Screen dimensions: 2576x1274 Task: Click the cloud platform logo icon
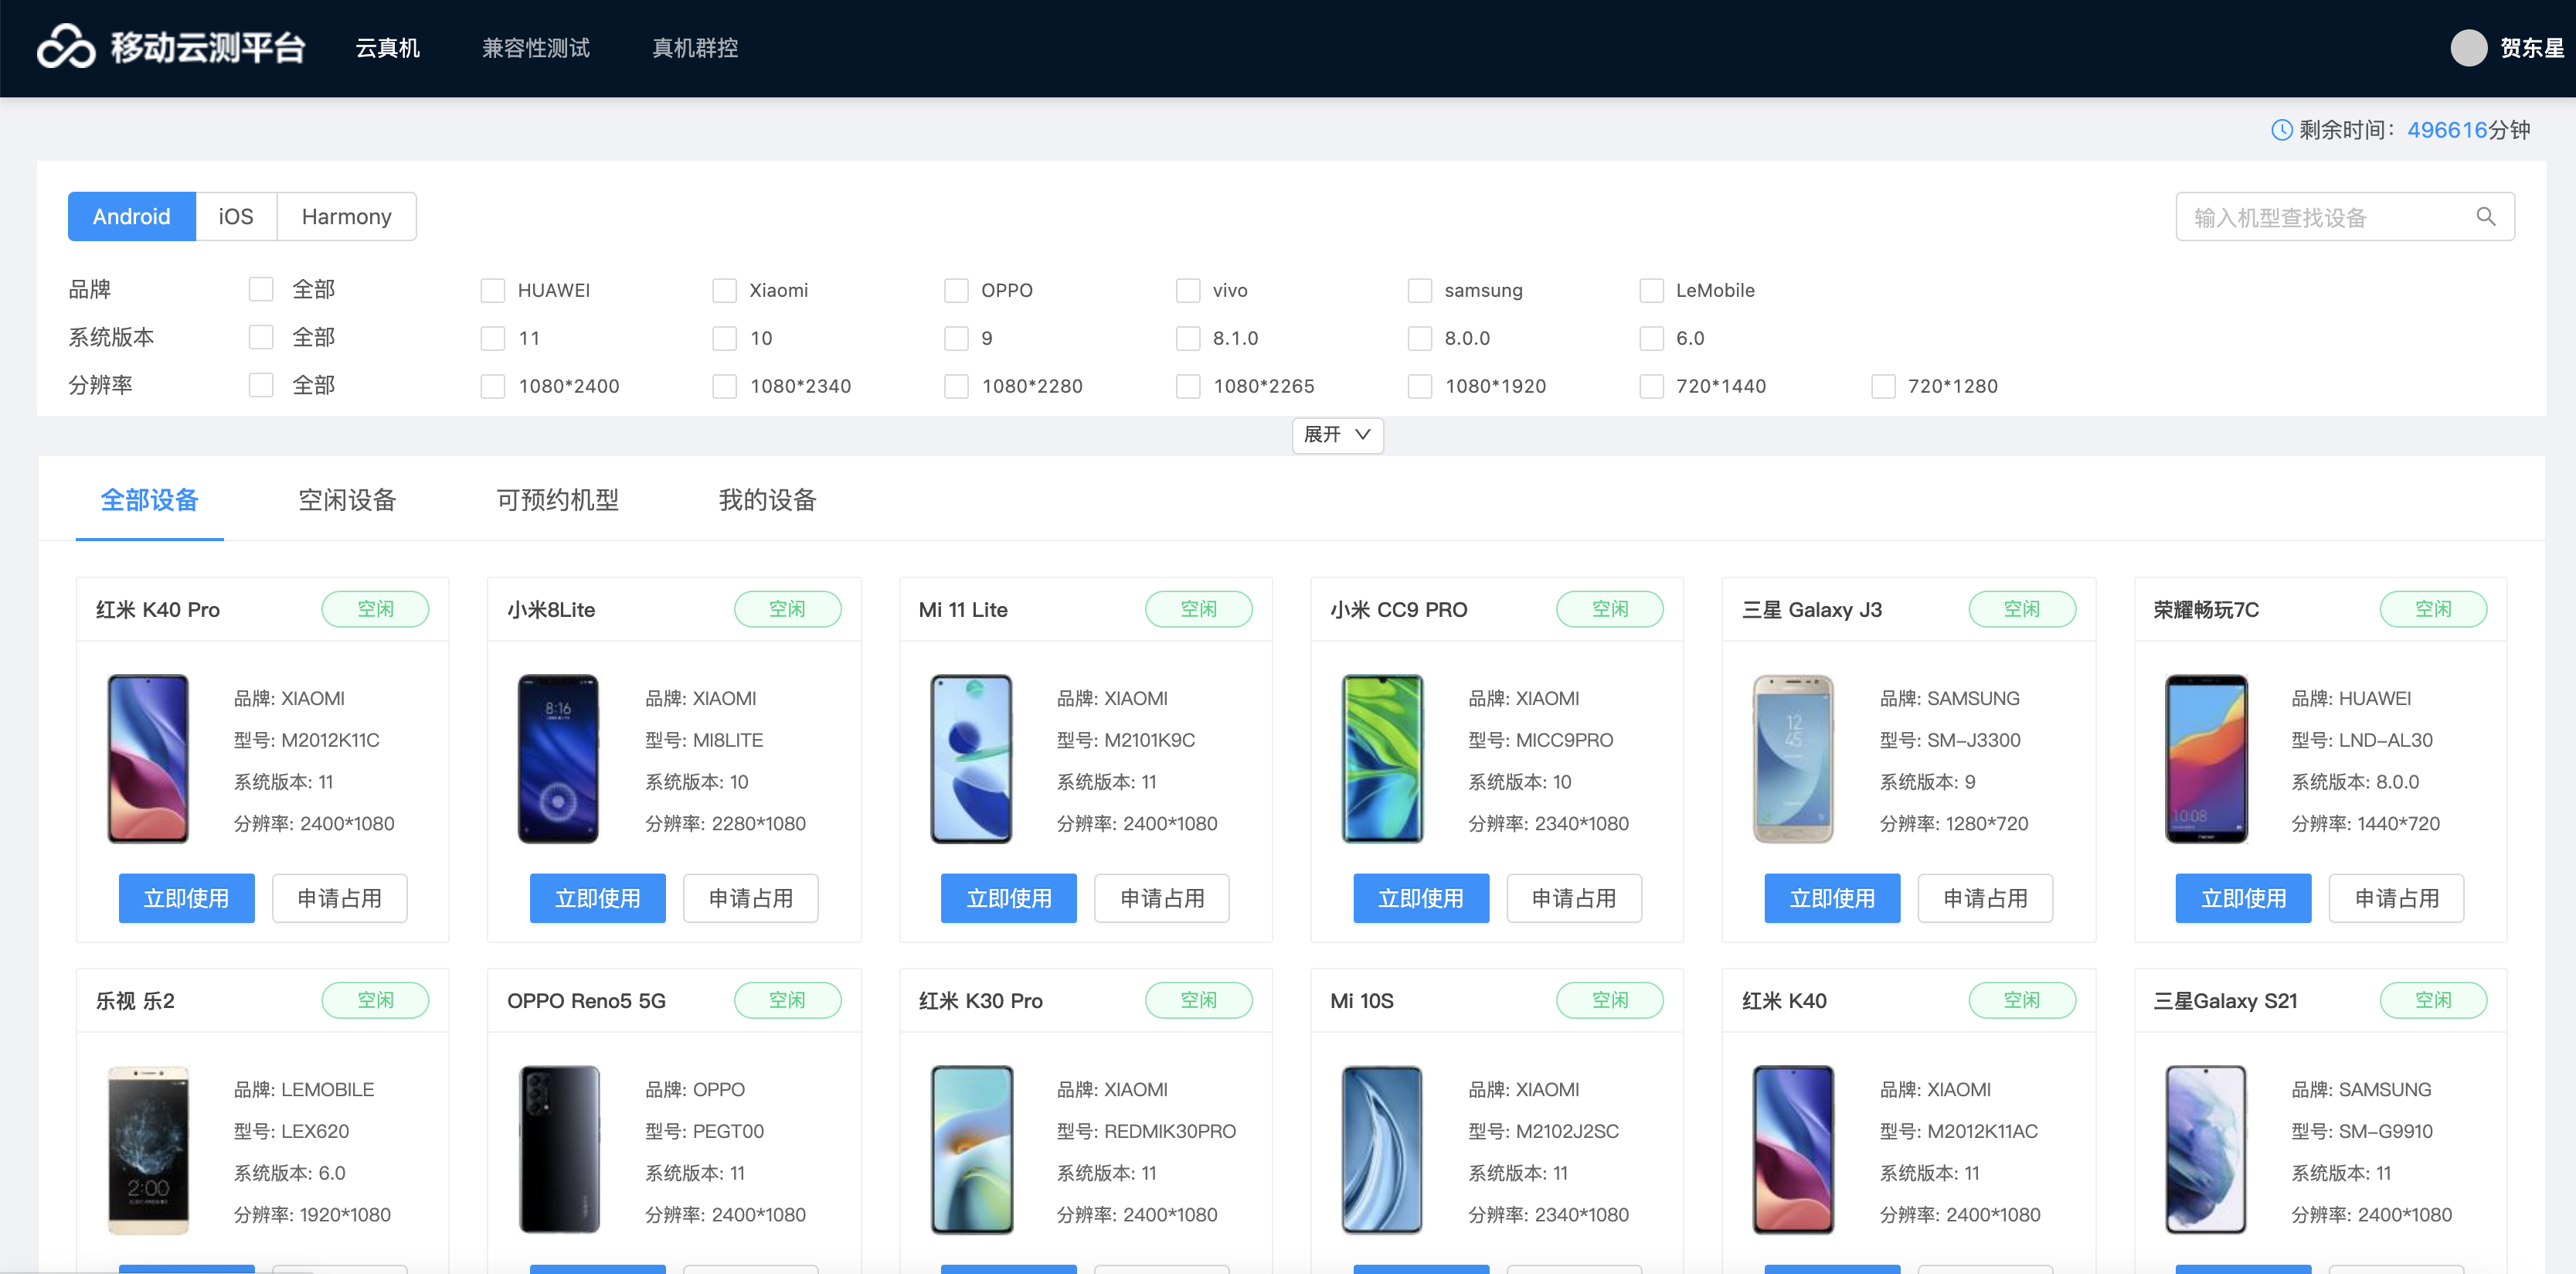click(66, 47)
